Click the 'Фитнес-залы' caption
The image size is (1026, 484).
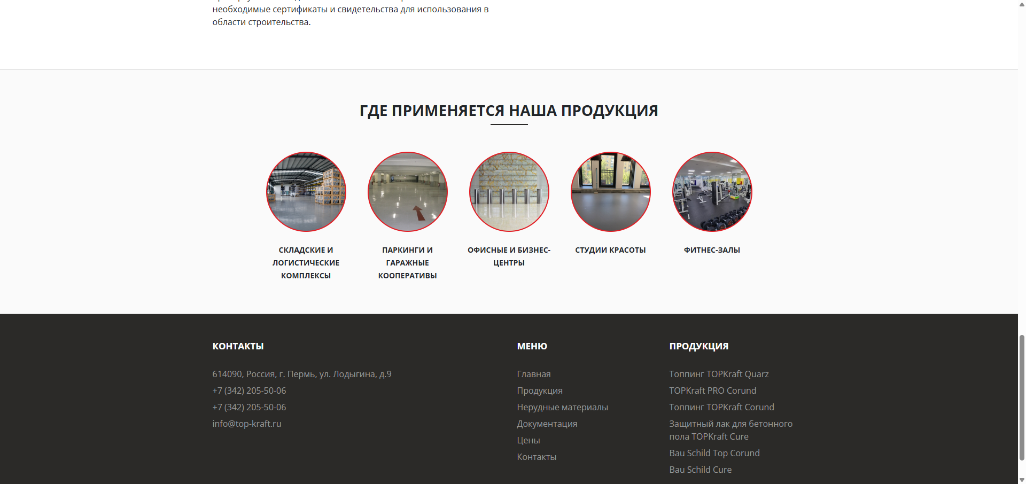(x=712, y=250)
